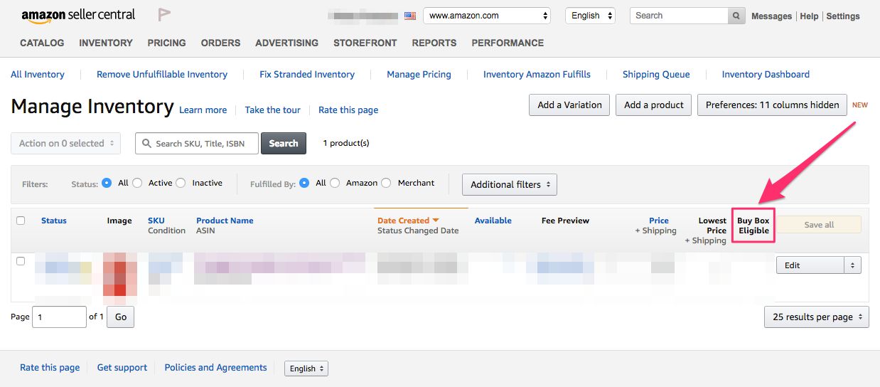The width and height of the screenshot is (880, 387).
Task: Go to the Inventory Dashboard tab
Action: [766, 74]
